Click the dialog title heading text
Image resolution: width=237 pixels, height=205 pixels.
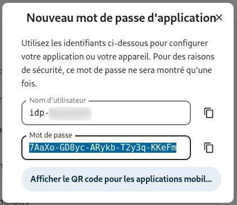(x=121, y=18)
